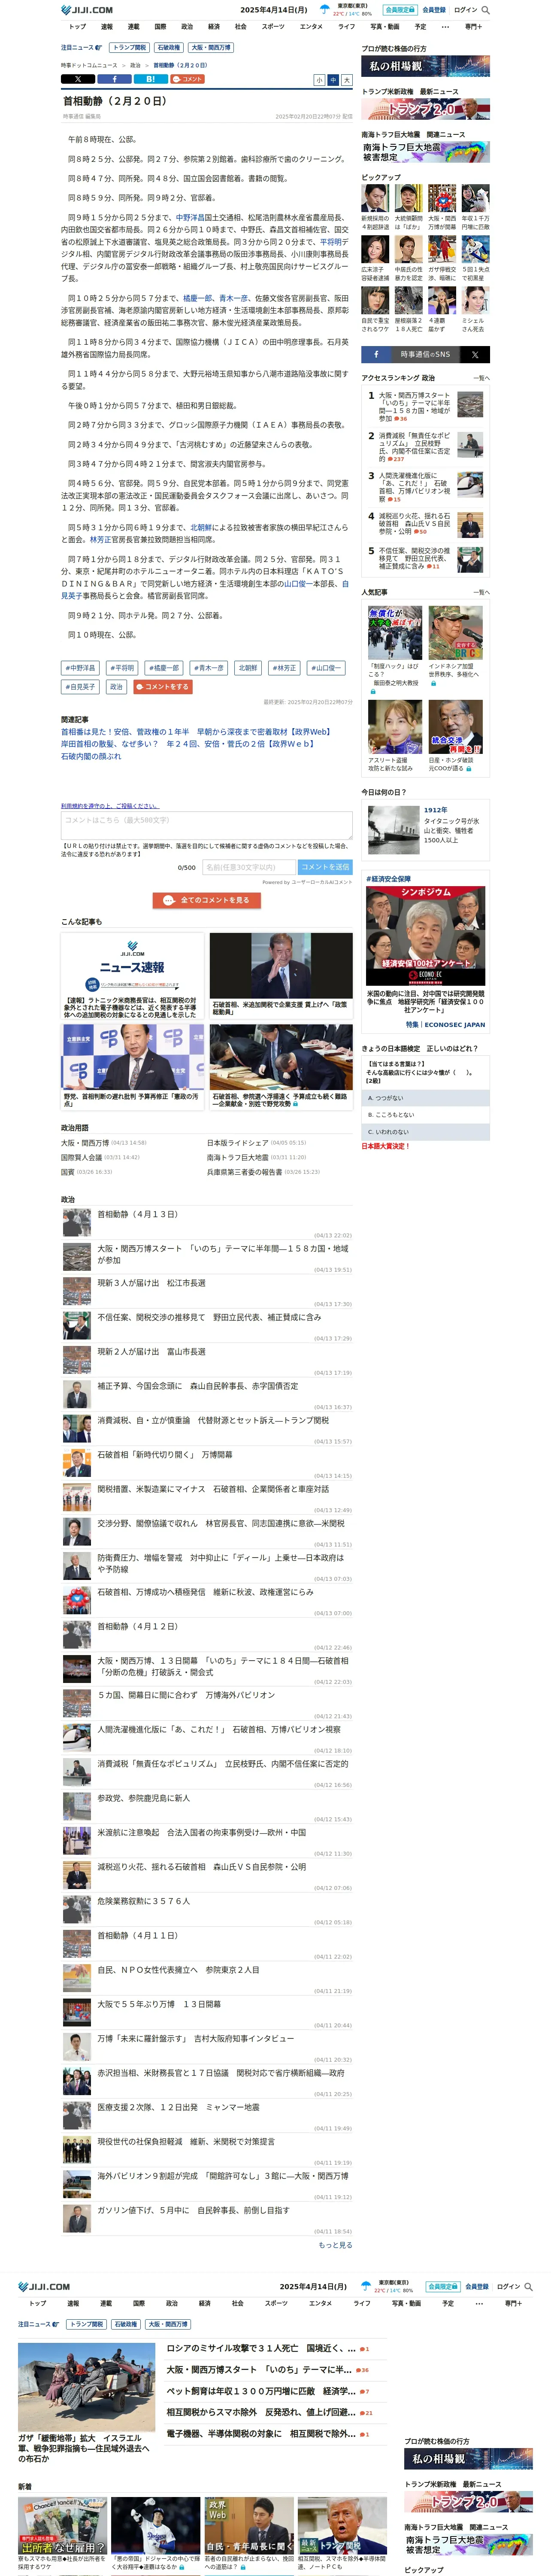Choose quiz answer A. つつがない

[x=426, y=1098]
